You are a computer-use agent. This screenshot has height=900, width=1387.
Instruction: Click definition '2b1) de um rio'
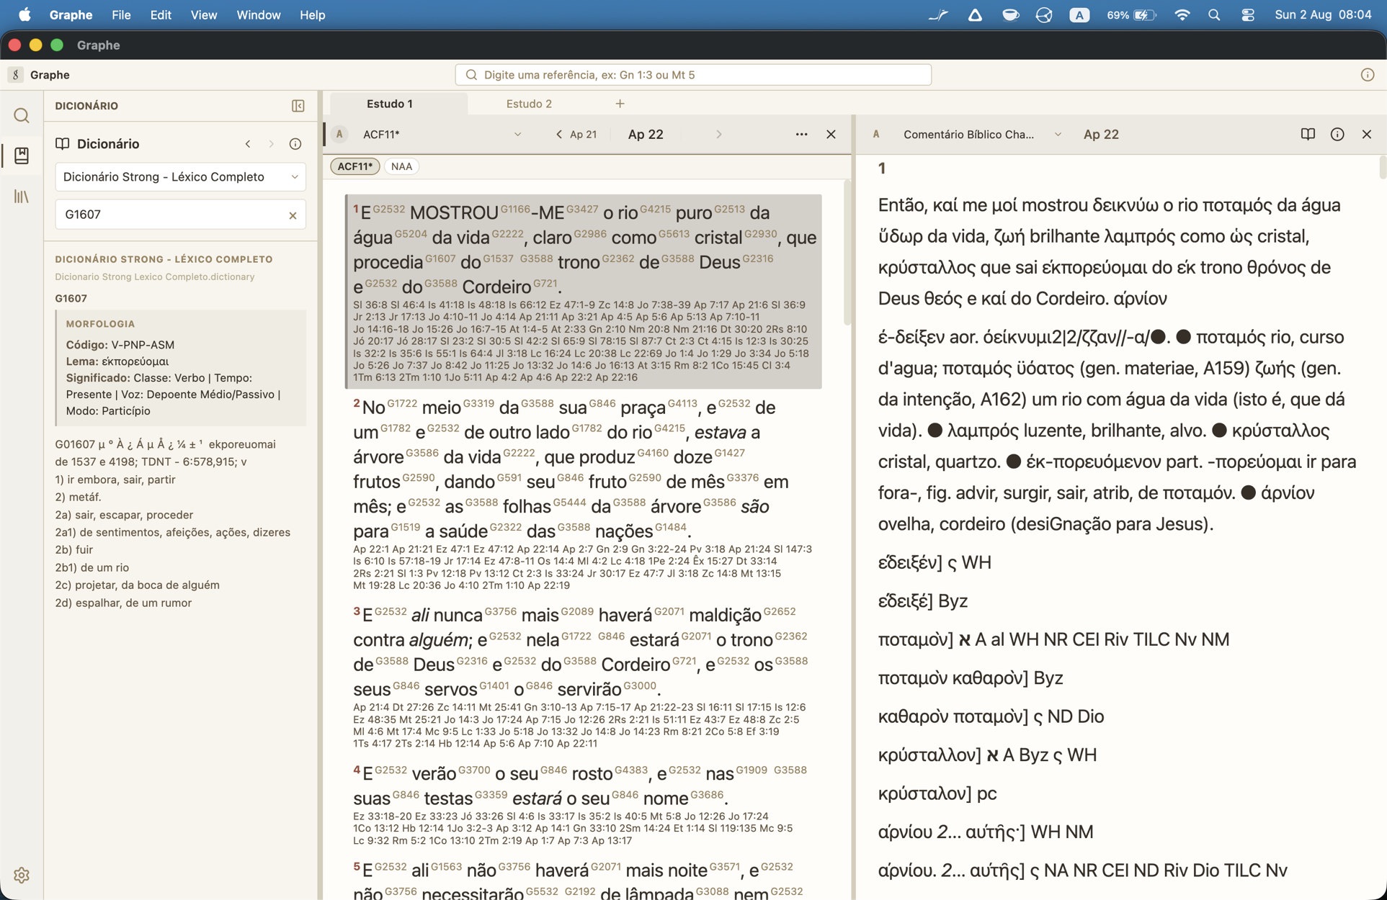coord(92,567)
